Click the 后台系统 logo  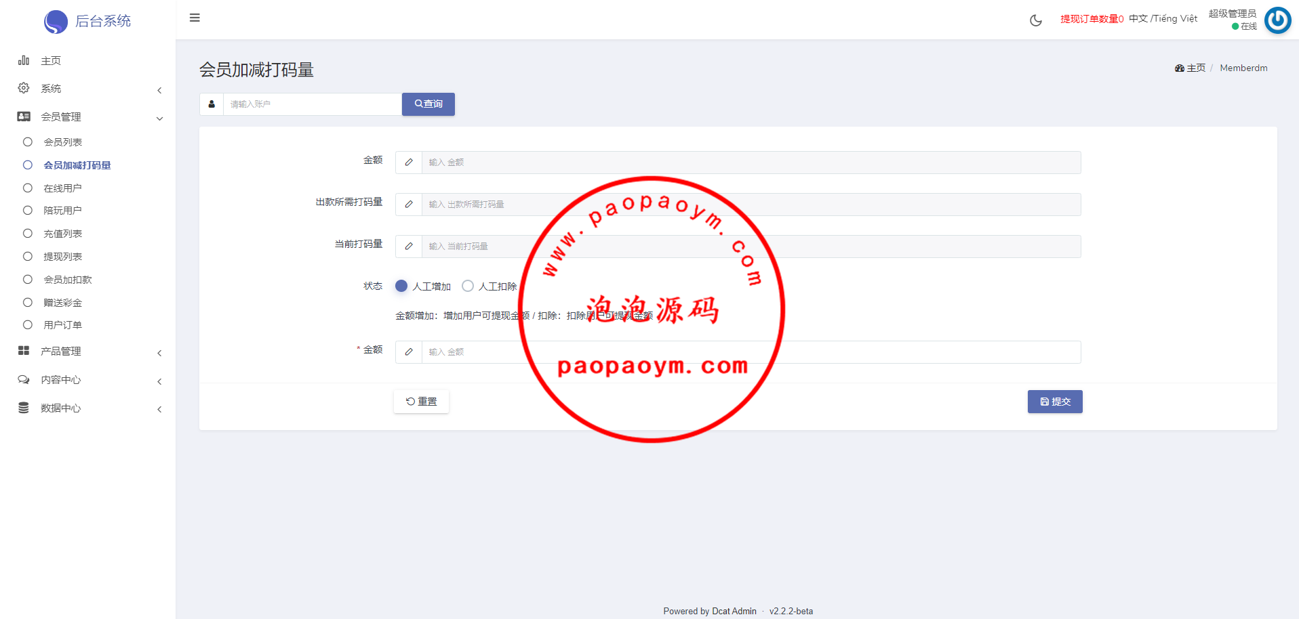coord(87,21)
